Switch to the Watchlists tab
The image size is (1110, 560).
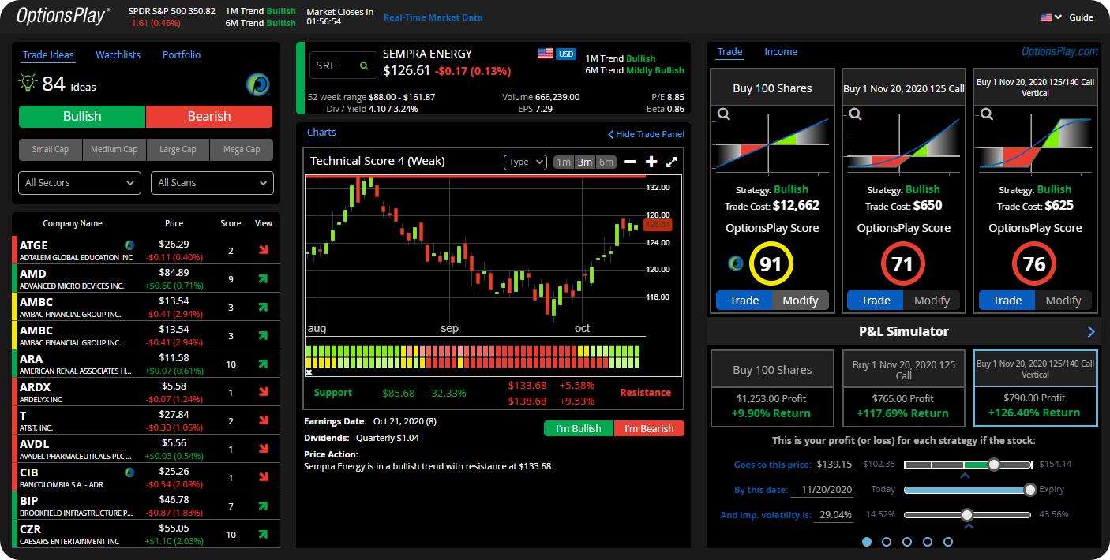tap(118, 55)
